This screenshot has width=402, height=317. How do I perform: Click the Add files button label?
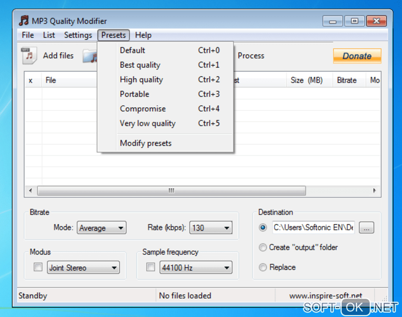(58, 56)
